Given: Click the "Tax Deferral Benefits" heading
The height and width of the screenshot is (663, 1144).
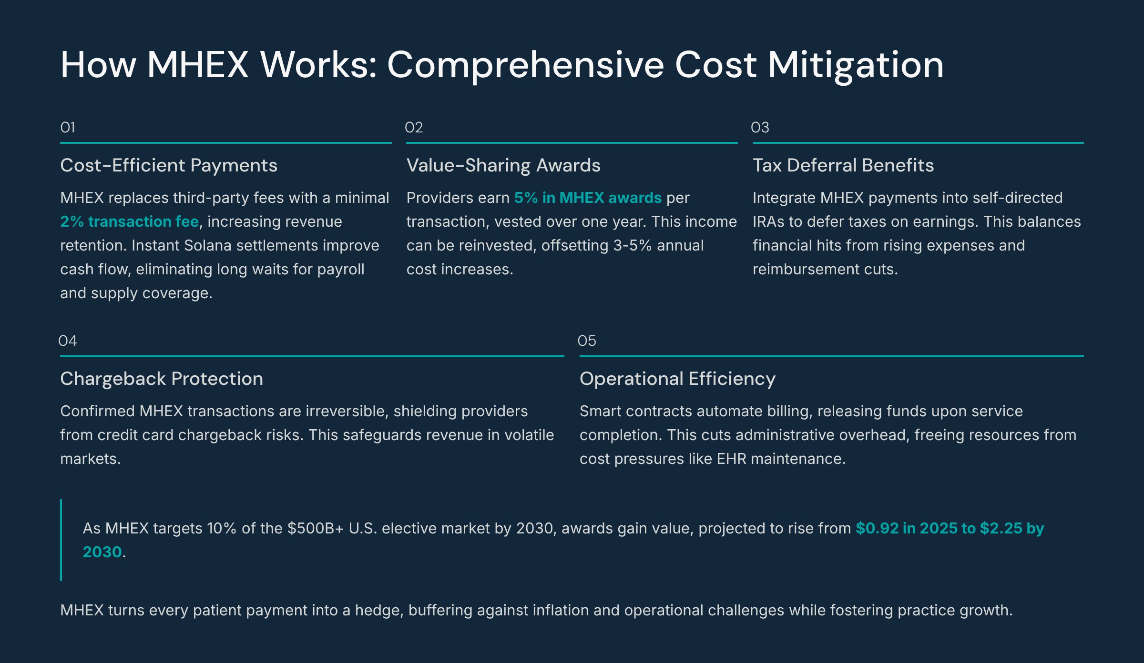Looking at the screenshot, I should coord(843,165).
